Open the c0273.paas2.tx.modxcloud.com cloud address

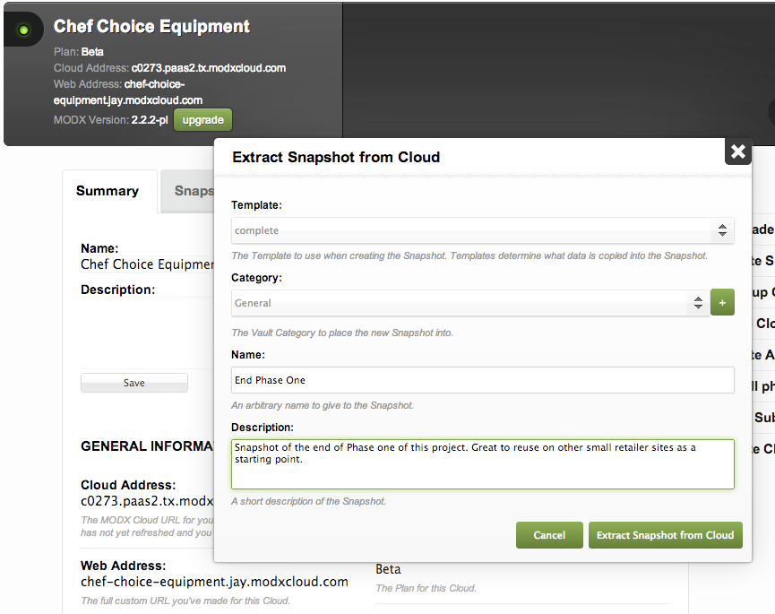209,68
